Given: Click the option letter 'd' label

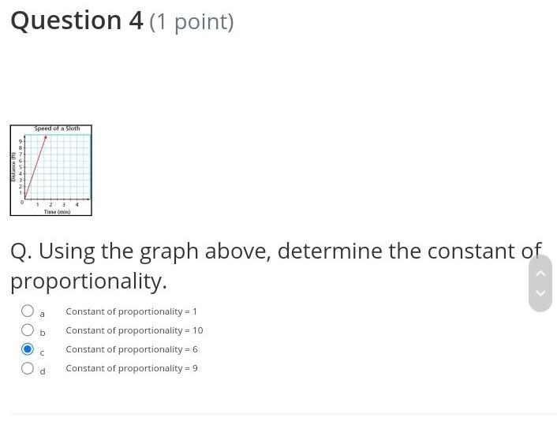Looking at the screenshot, I should 43,371.
